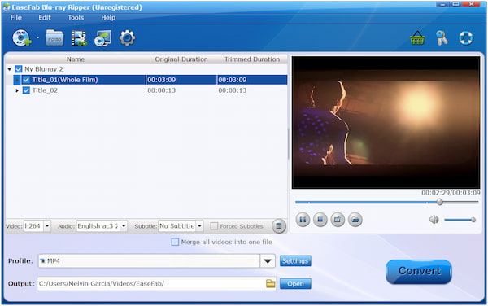The height and width of the screenshot is (306, 488).
Task: Click the volume slider handle
Action: click(x=473, y=220)
